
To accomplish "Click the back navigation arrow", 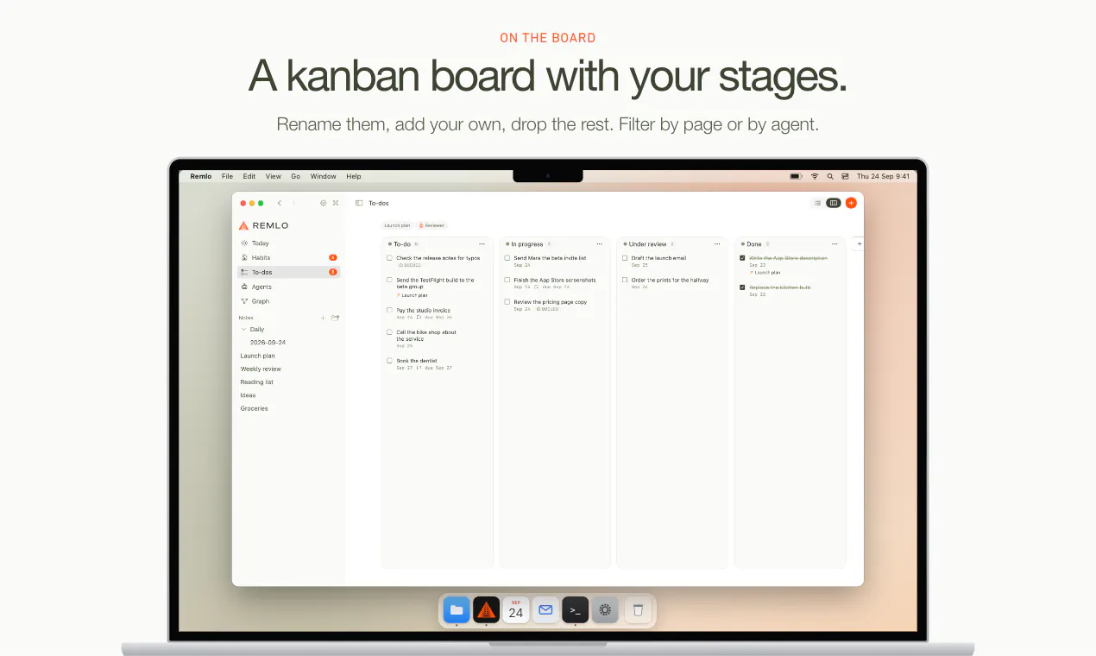I will pos(279,203).
